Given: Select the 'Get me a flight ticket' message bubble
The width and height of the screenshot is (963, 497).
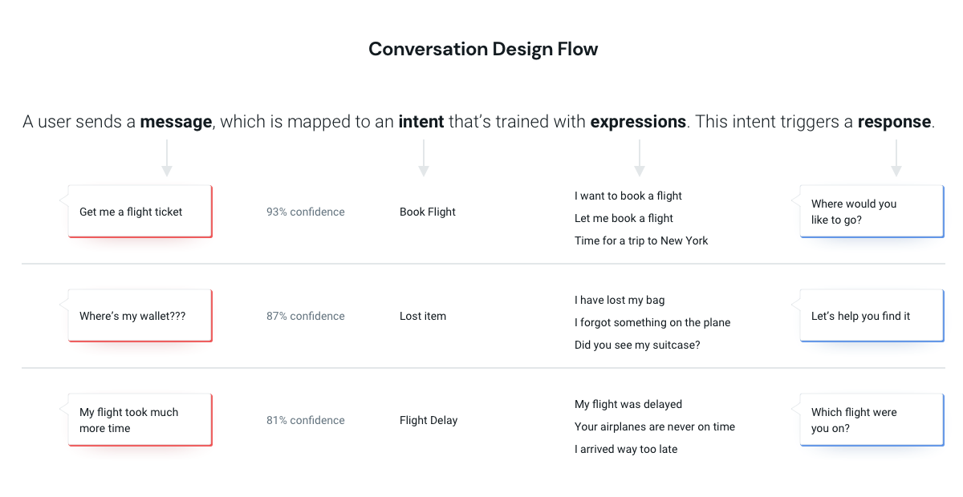Looking at the screenshot, I should click(136, 212).
